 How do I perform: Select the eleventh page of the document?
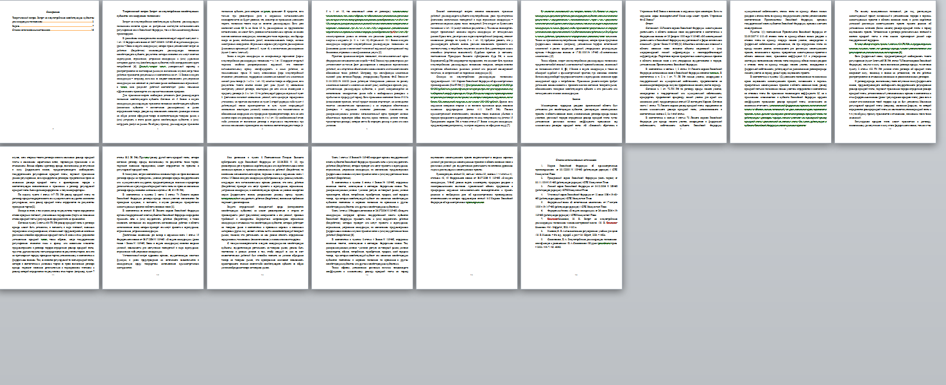[x=152, y=218]
